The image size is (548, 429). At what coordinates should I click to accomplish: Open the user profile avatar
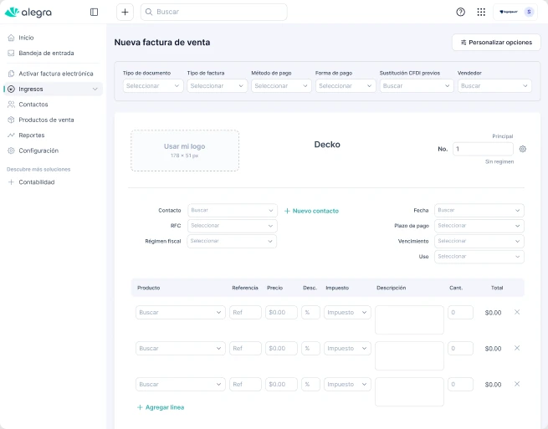pos(529,12)
